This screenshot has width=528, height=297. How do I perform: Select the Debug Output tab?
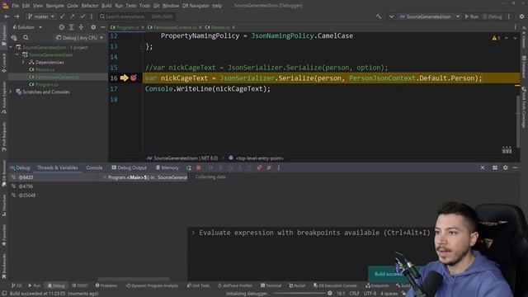129,167
